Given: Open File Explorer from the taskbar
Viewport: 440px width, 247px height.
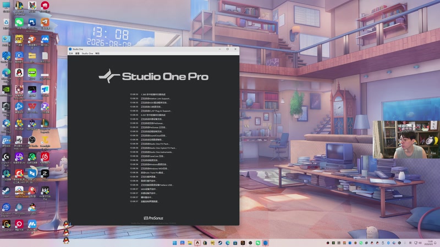Looking at the screenshot, I should (190, 243).
